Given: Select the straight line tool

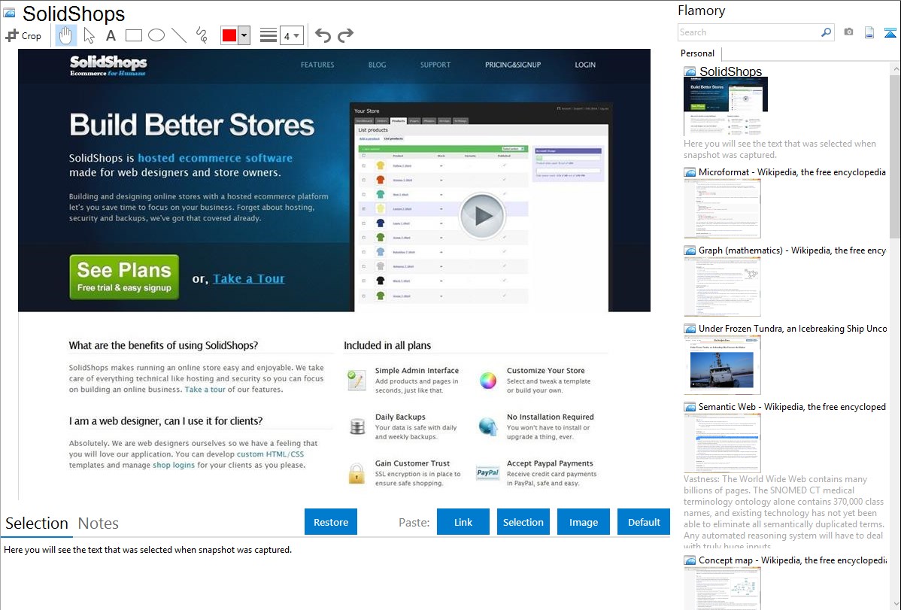Looking at the screenshot, I should pyautogui.click(x=179, y=35).
